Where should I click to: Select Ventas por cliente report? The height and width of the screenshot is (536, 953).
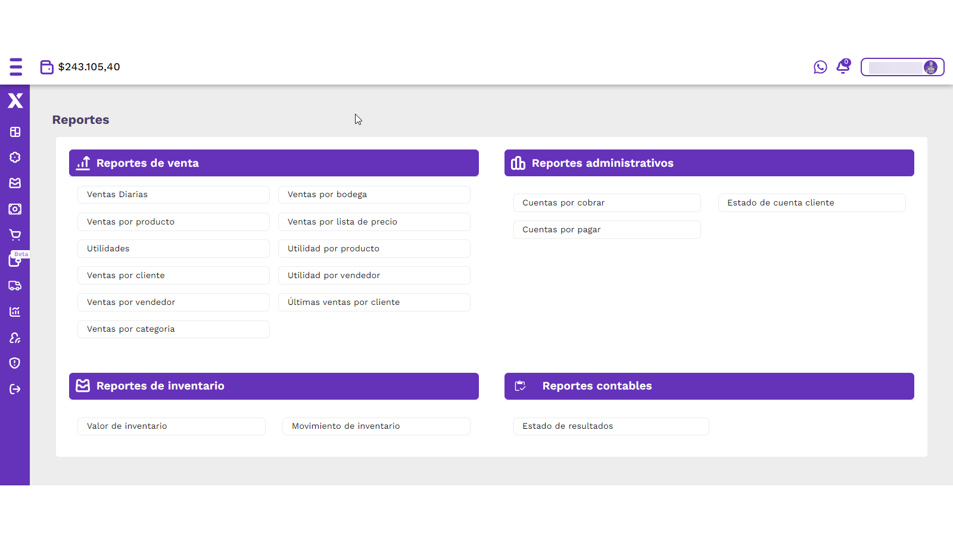(x=173, y=275)
